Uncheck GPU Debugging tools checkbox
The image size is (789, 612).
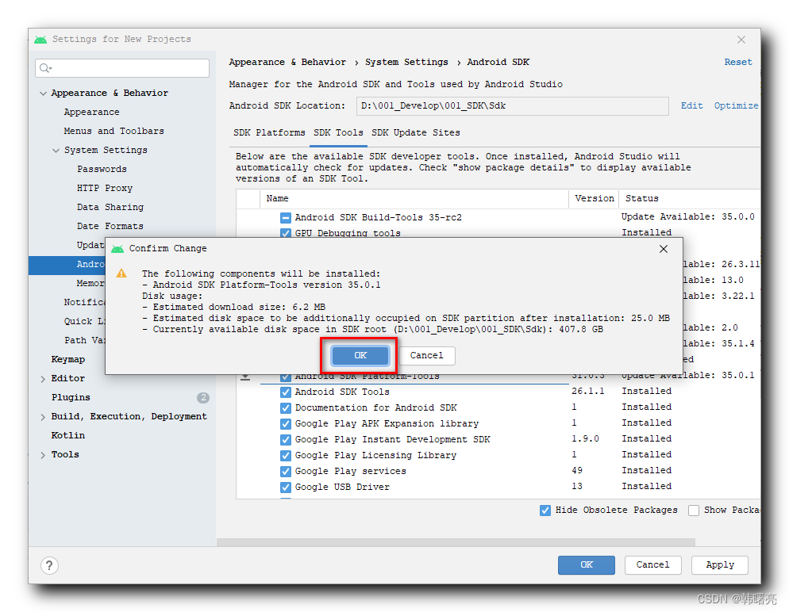point(286,233)
